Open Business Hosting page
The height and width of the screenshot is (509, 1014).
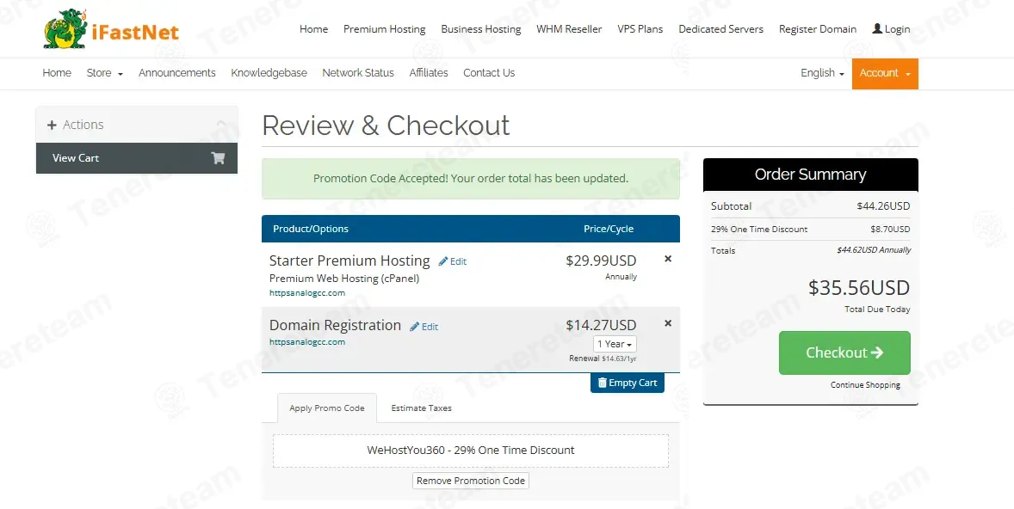480,29
